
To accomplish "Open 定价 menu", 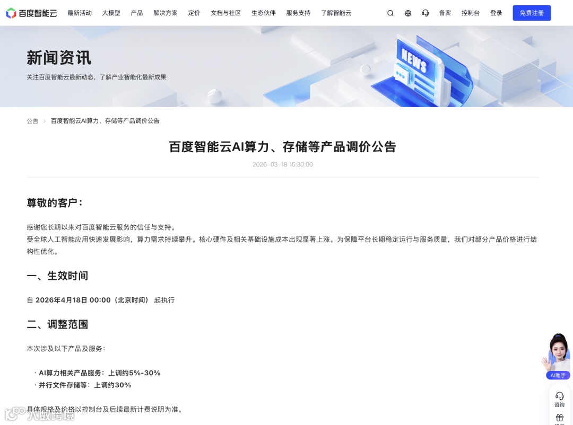I will (194, 13).
